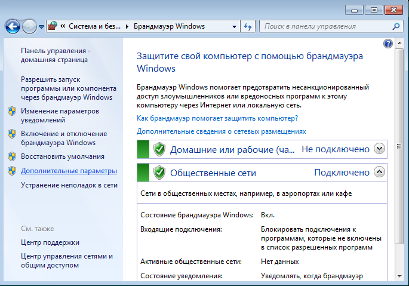
Task: Click the blue Back arrow button
Action: click(13, 26)
